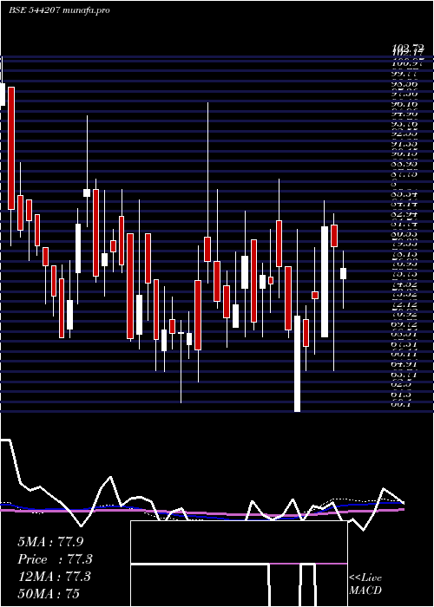This screenshot has height=607, width=434.
Task: Click the 64.91 price axis label
Action: tap(405, 364)
